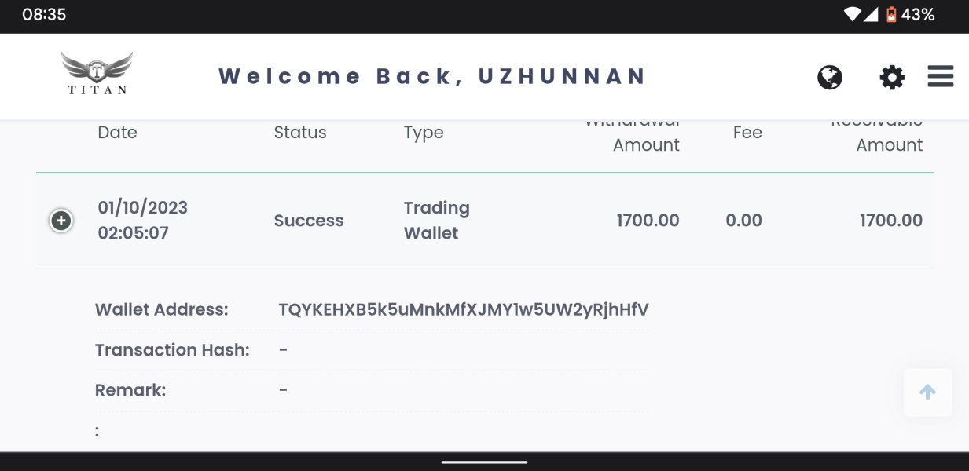Tap the Success status cell

click(x=309, y=221)
